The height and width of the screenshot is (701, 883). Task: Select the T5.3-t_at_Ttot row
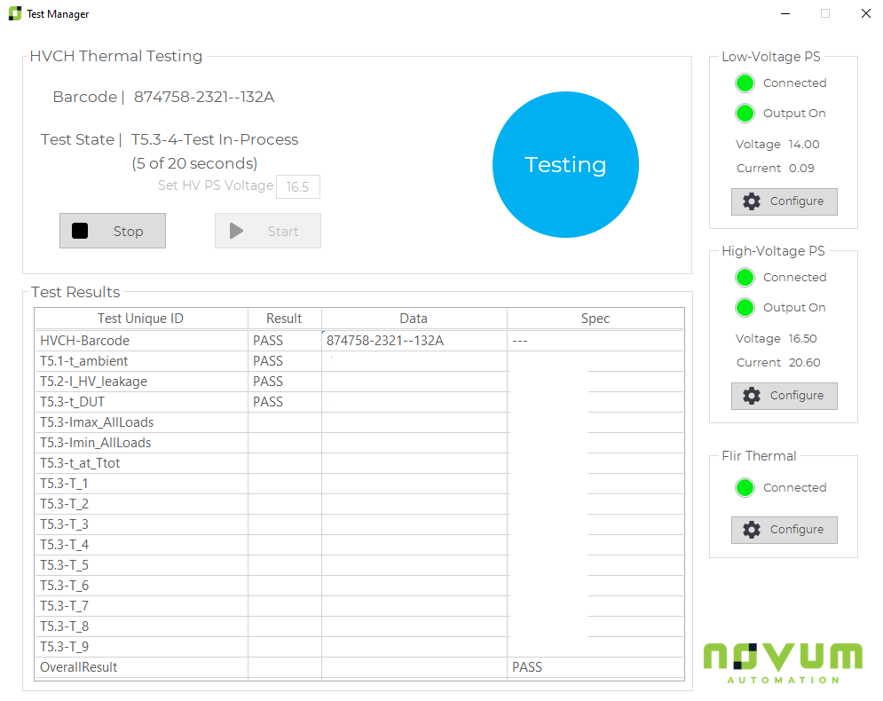pyautogui.click(x=359, y=463)
